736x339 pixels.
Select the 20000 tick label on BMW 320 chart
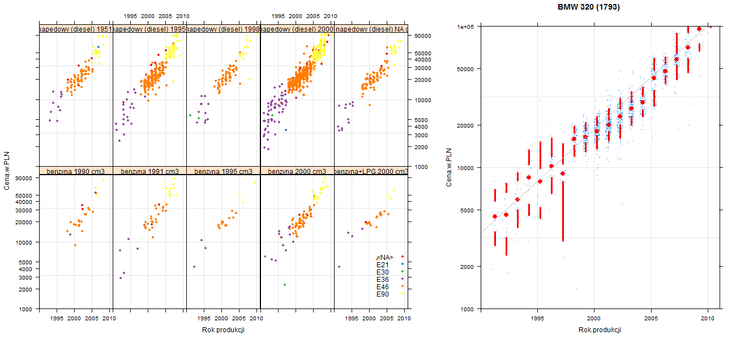pos(465,125)
